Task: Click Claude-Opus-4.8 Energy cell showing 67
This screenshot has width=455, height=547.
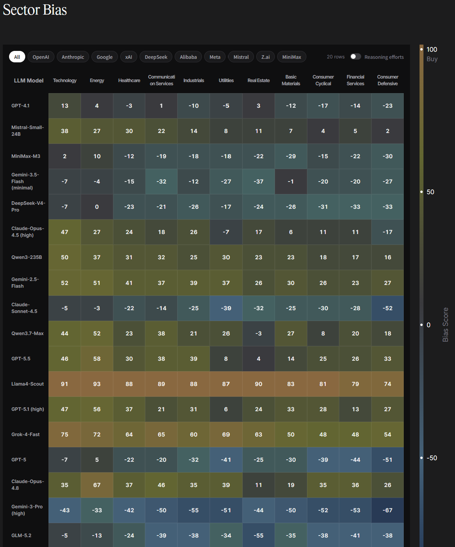Action: tap(97, 485)
